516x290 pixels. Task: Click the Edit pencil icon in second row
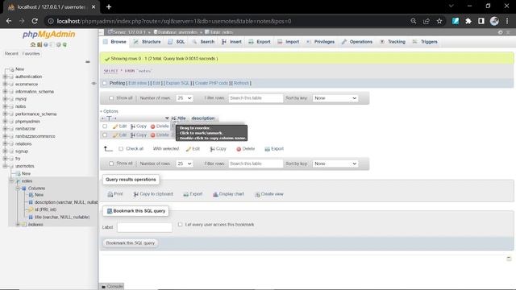[115, 135]
